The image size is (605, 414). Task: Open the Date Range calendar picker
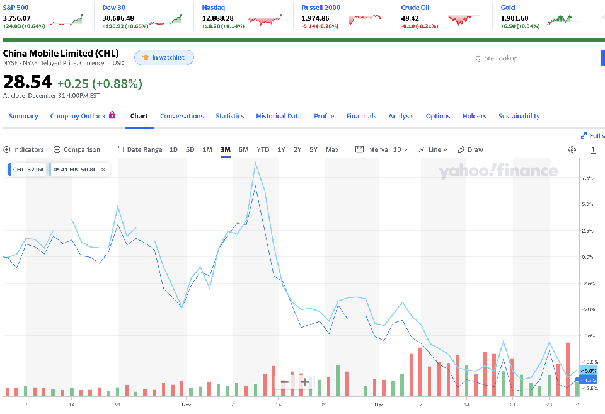(139, 150)
